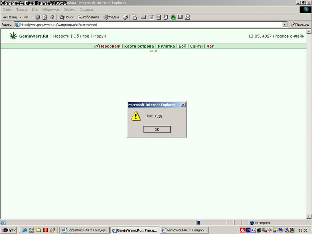Click the IE globe throbber logo
This screenshot has width=312, height=234.
[x=306, y=10]
